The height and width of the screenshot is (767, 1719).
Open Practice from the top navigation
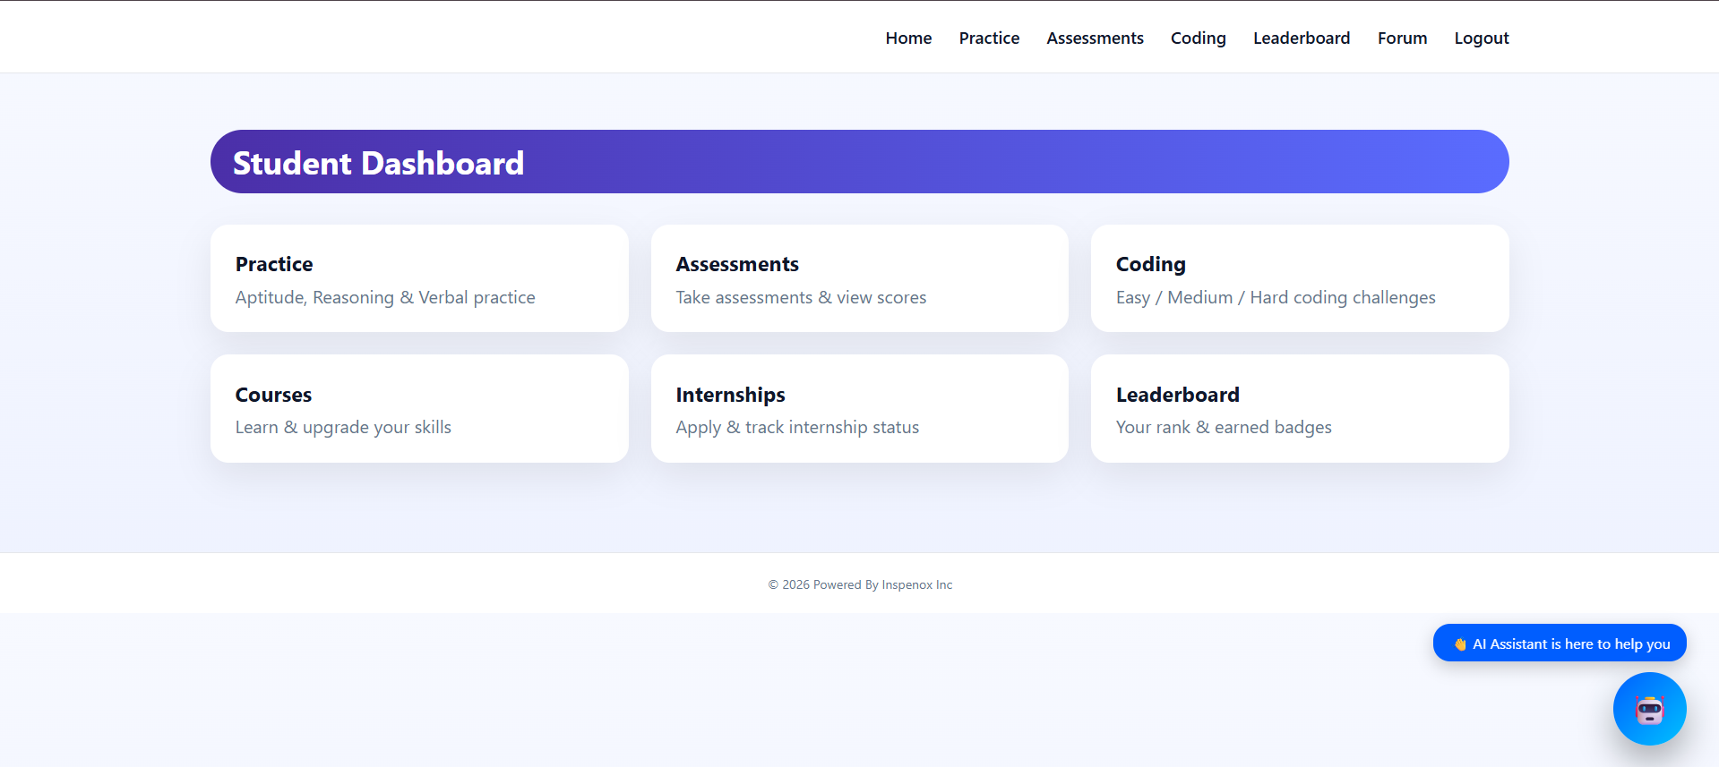989,38
